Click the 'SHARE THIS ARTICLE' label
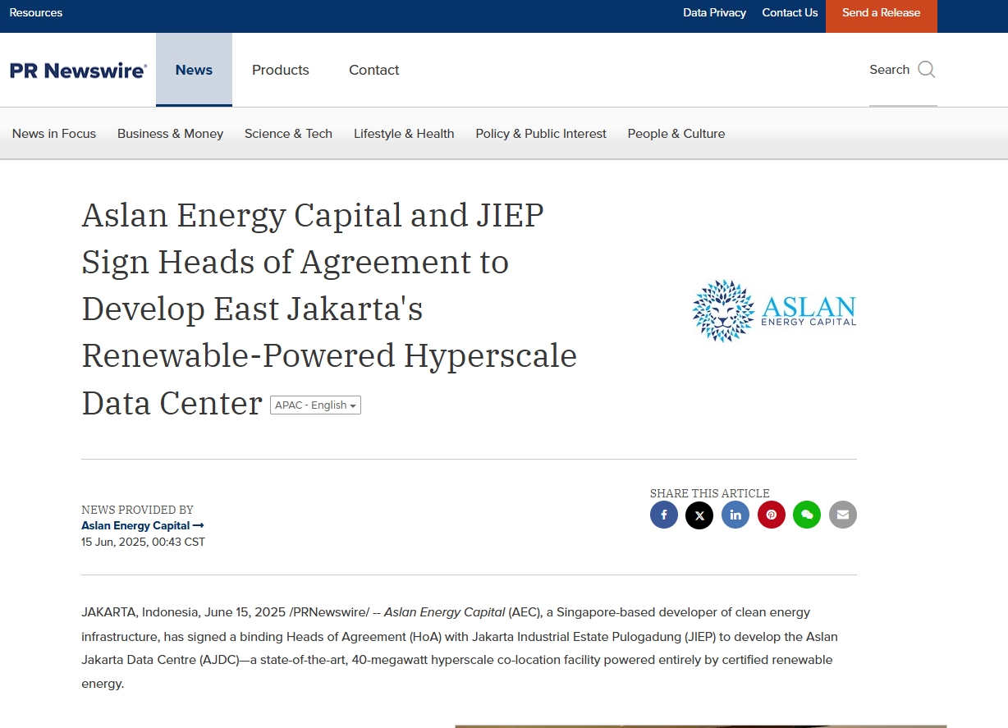The image size is (1008, 728). click(710, 493)
